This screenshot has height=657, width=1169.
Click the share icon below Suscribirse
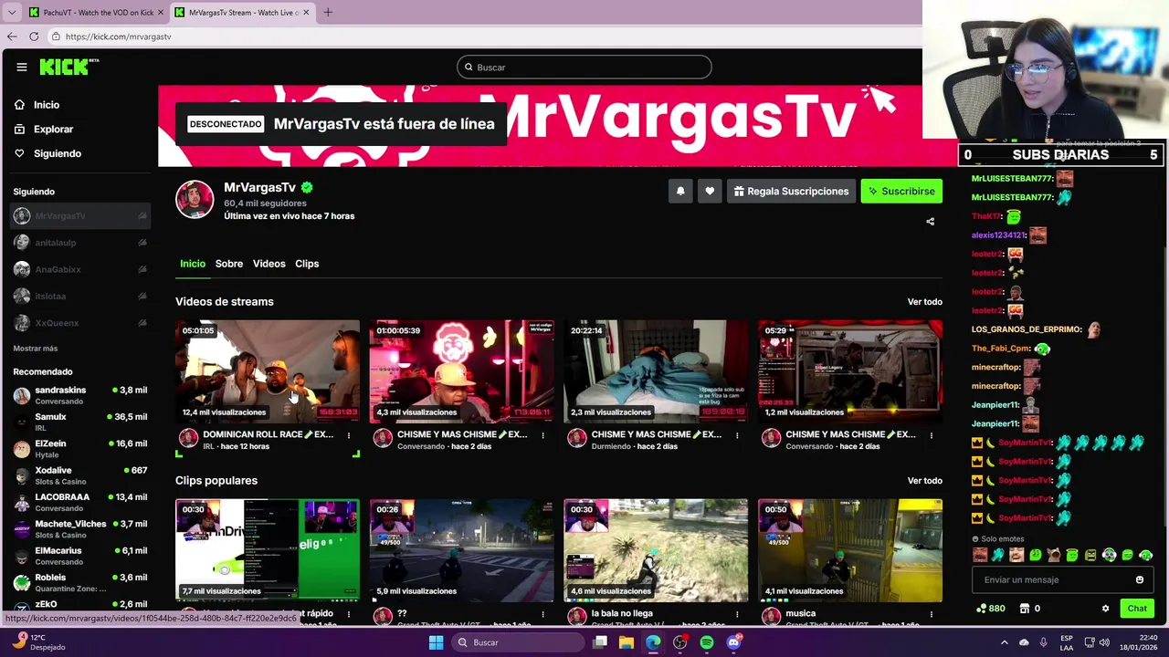pyautogui.click(x=930, y=222)
